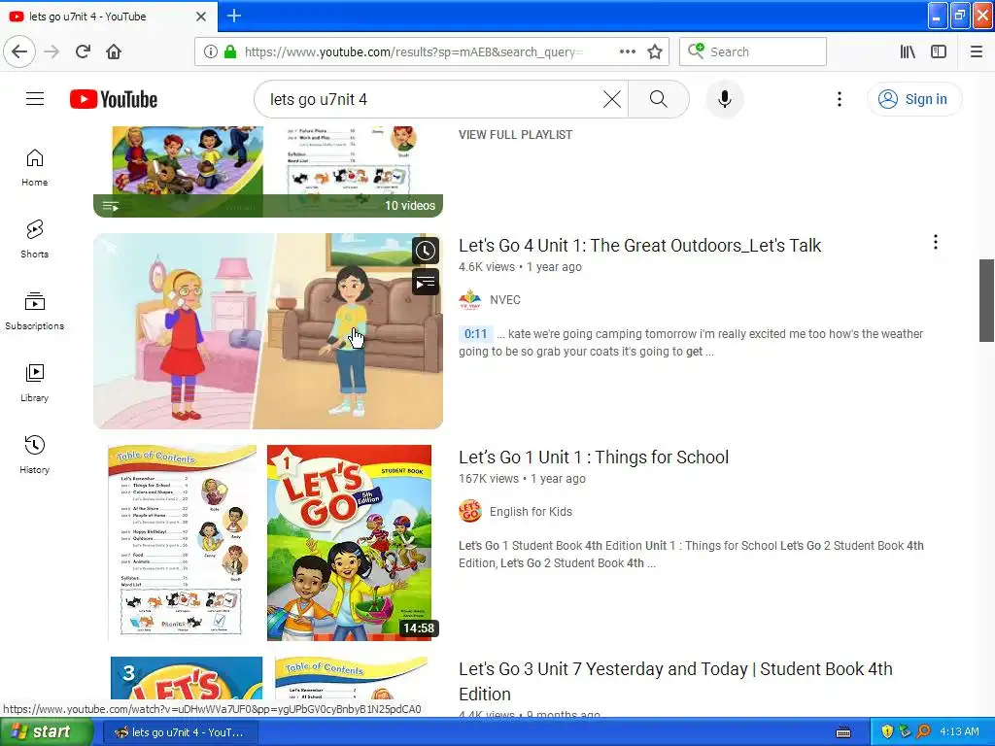Open Let's Go 1 Unit 1 : Things for School title

point(594,458)
